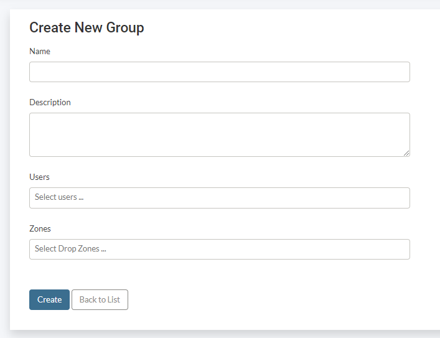Click the top-left corner inside Description box
The image size is (440, 338).
(x=35, y=119)
